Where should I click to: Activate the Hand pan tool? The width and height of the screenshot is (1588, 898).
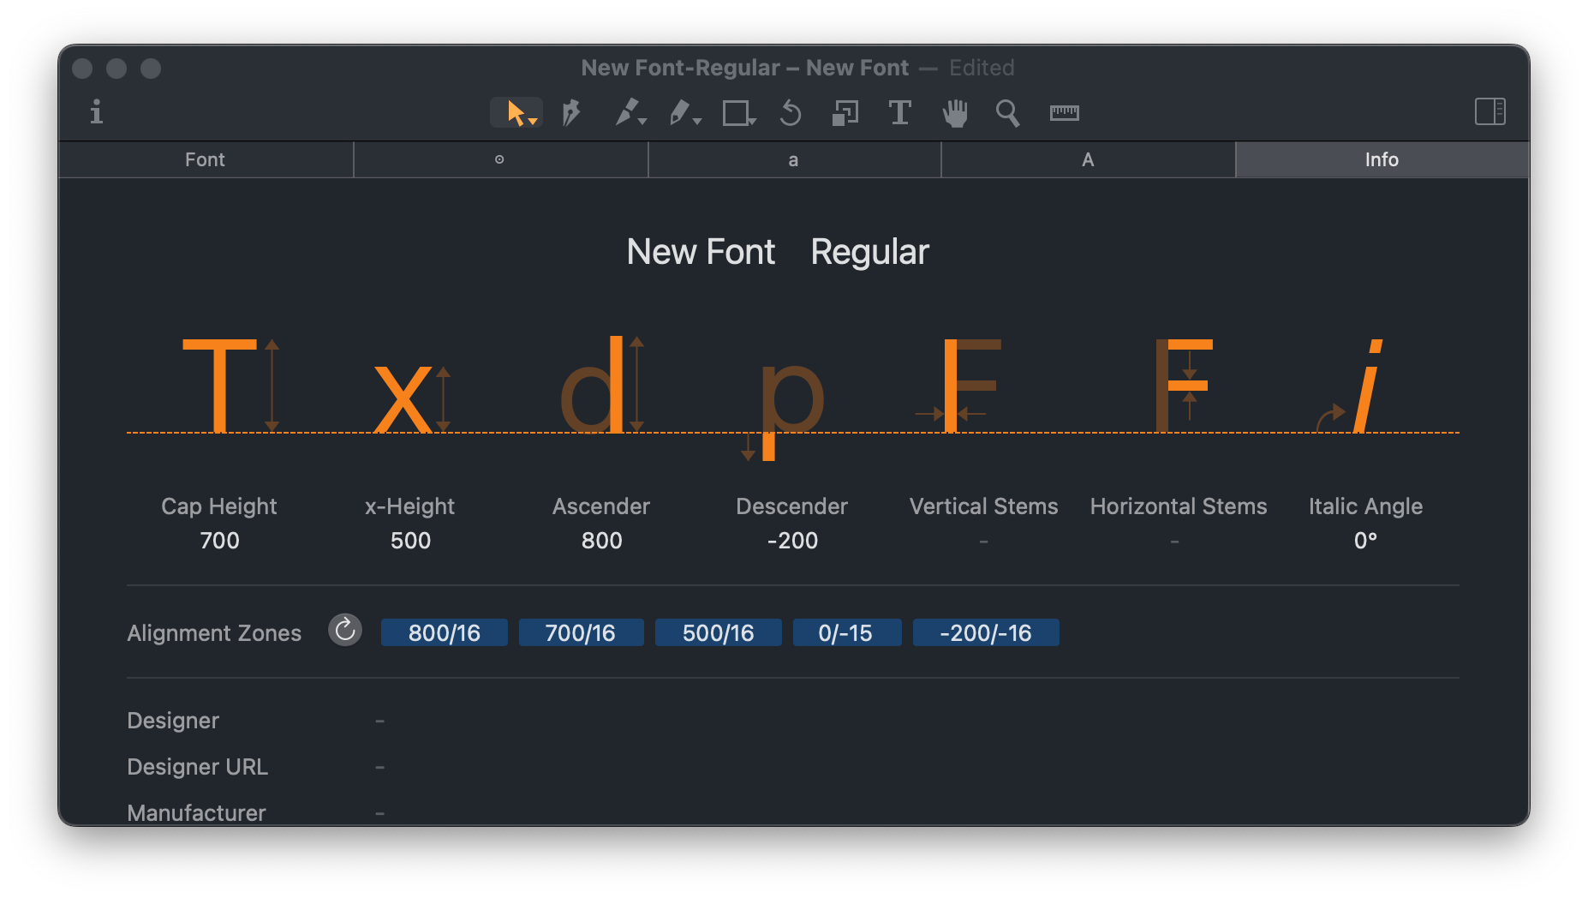pyautogui.click(x=955, y=112)
